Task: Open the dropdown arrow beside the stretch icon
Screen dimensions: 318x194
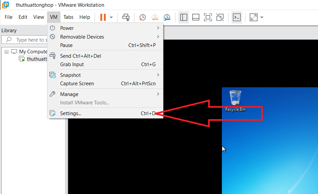Action: (262, 17)
